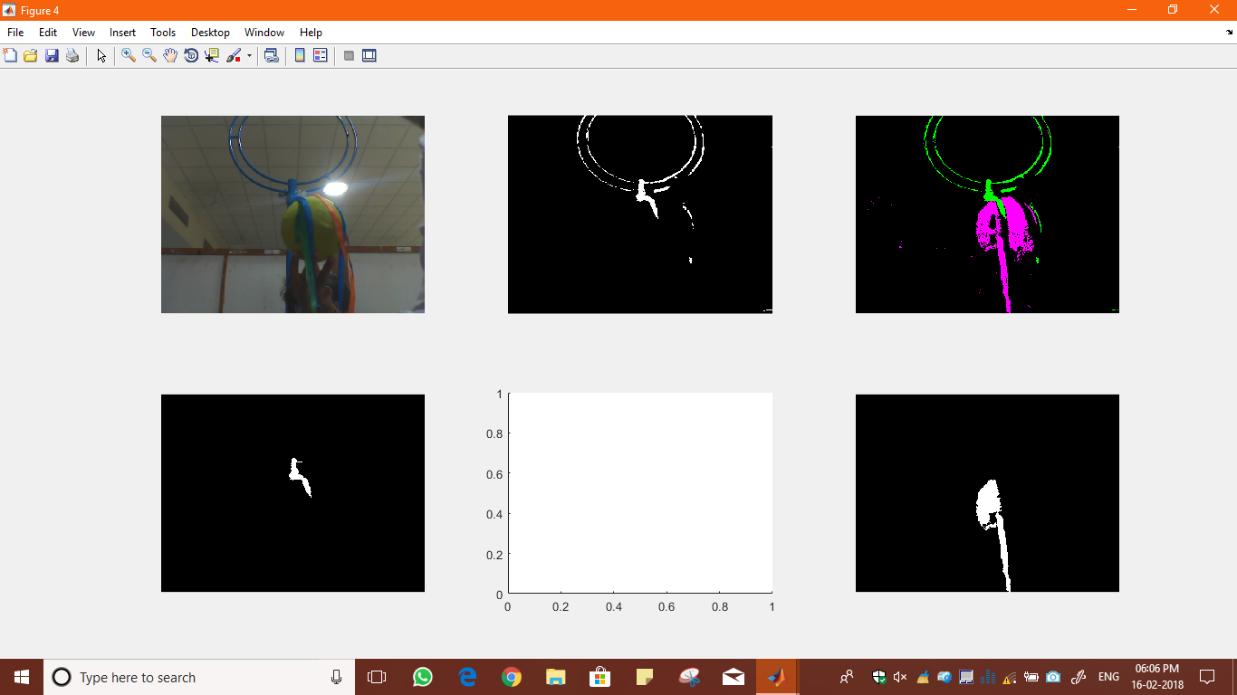Toggle the Brush data tool
1237x695 pixels.
[234, 55]
